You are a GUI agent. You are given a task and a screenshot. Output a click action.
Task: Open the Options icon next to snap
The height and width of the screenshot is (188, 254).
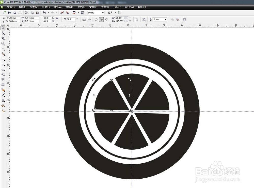click(x=119, y=13)
